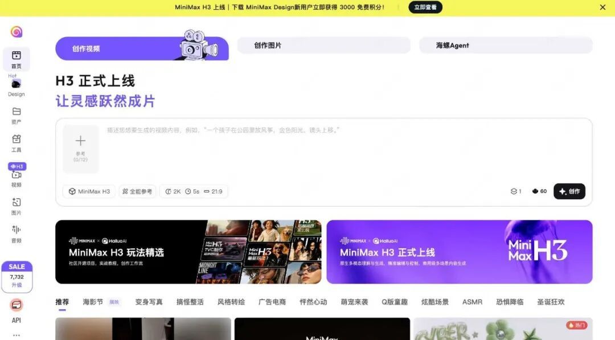615x340 pixels.
Task: Select the 怦然心动 category tab
Action: coord(313,302)
